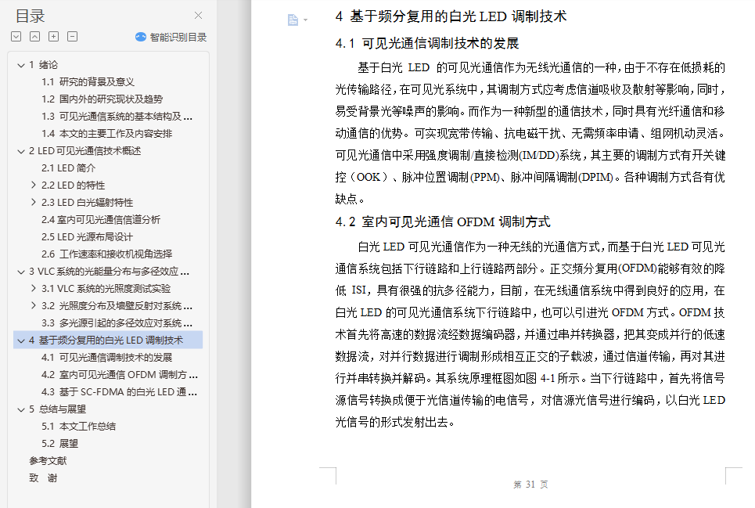The image size is (755, 508).
Task: Go to 3.3 多光源引起的多径效应
Action: coord(117,322)
